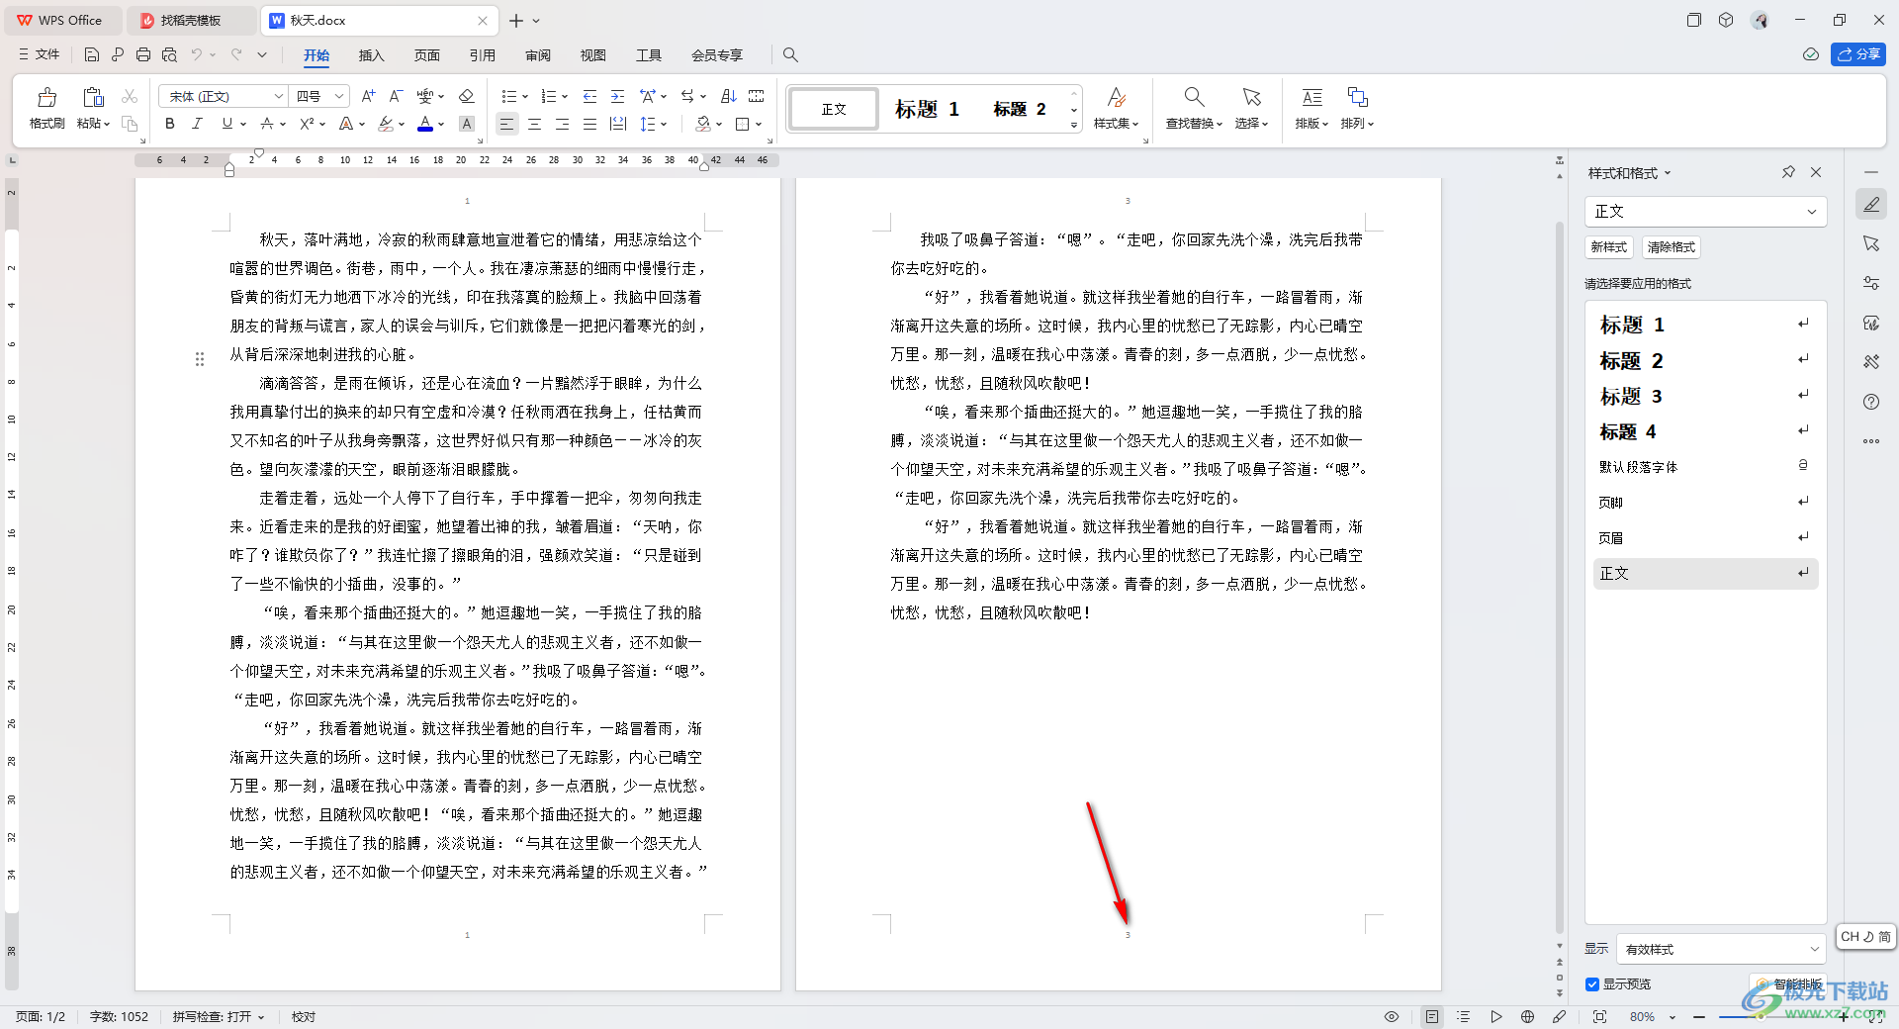Screen dimensions: 1899x1029
Task: Click the 分享 share button
Action: (x=1857, y=54)
